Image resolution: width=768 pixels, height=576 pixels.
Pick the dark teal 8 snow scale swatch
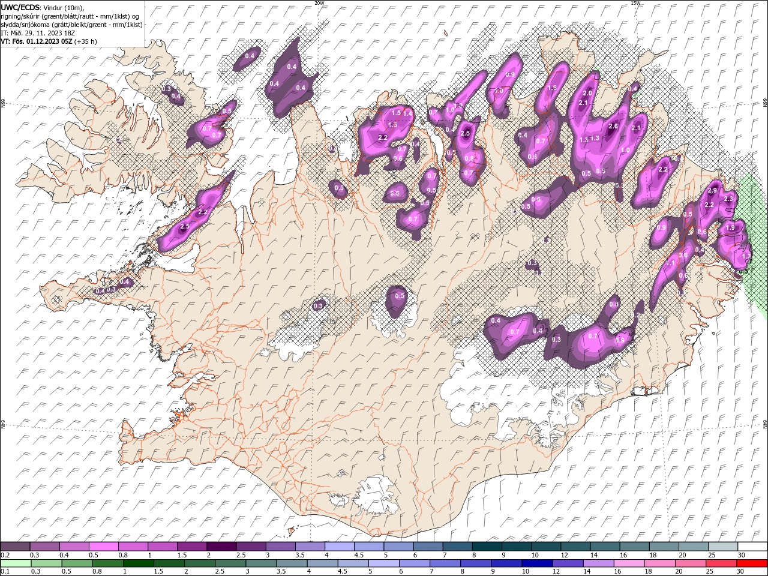tap(487, 547)
